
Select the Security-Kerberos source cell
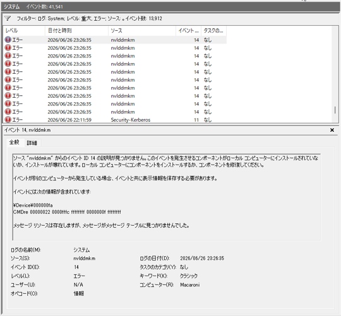coord(131,120)
